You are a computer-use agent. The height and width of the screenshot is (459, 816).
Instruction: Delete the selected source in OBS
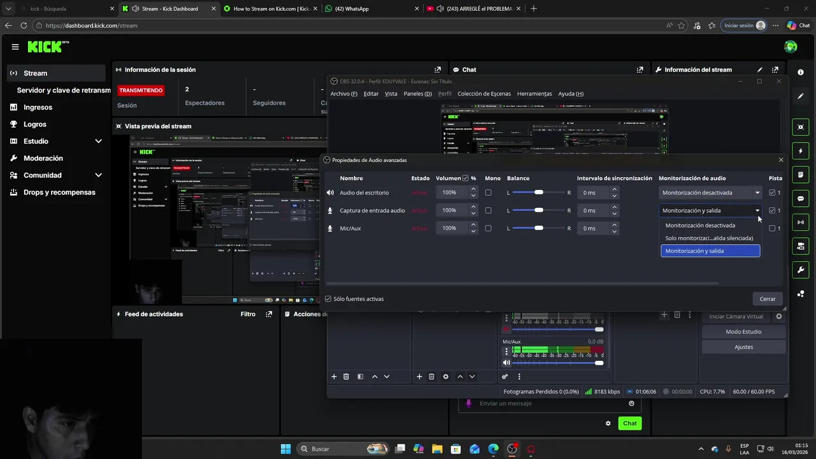(431, 377)
